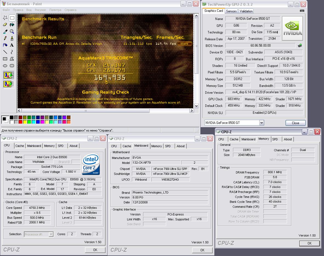The height and width of the screenshot is (256, 324).
Task: Select the Free-Form Select tool in Paint
Action: coord(5,18)
